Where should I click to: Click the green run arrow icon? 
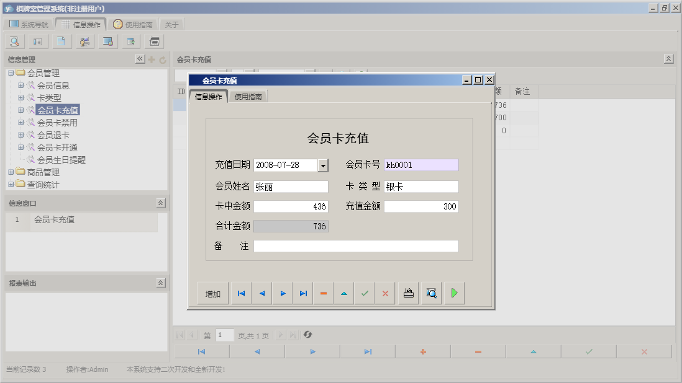point(454,293)
